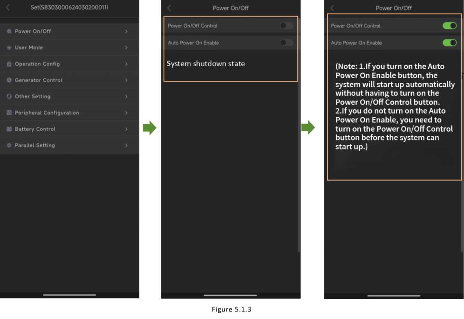The height and width of the screenshot is (319, 464).
Task: Turn on the disabled Auto Power On Enable switch
Action: (x=287, y=43)
